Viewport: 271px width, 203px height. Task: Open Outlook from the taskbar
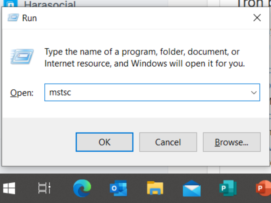pos(118,188)
